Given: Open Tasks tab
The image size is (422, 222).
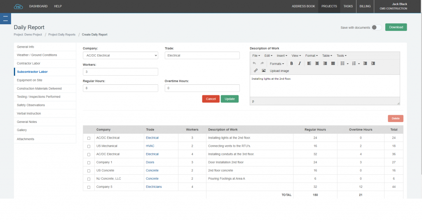Looking at the screenshot, I should pyautogui.click(x=348, y=6).
